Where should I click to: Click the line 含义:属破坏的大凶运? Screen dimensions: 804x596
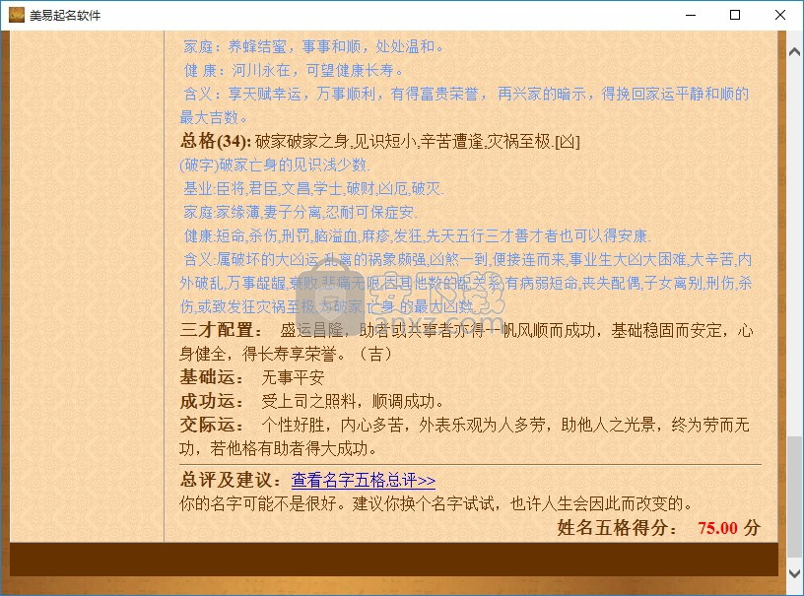(x=466, y=283)
